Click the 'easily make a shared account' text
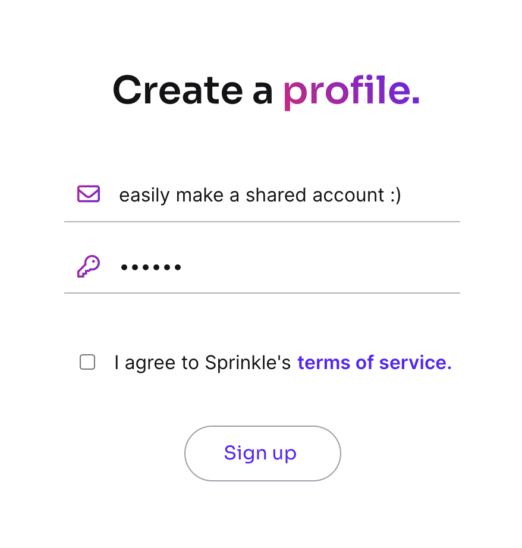 260,195
